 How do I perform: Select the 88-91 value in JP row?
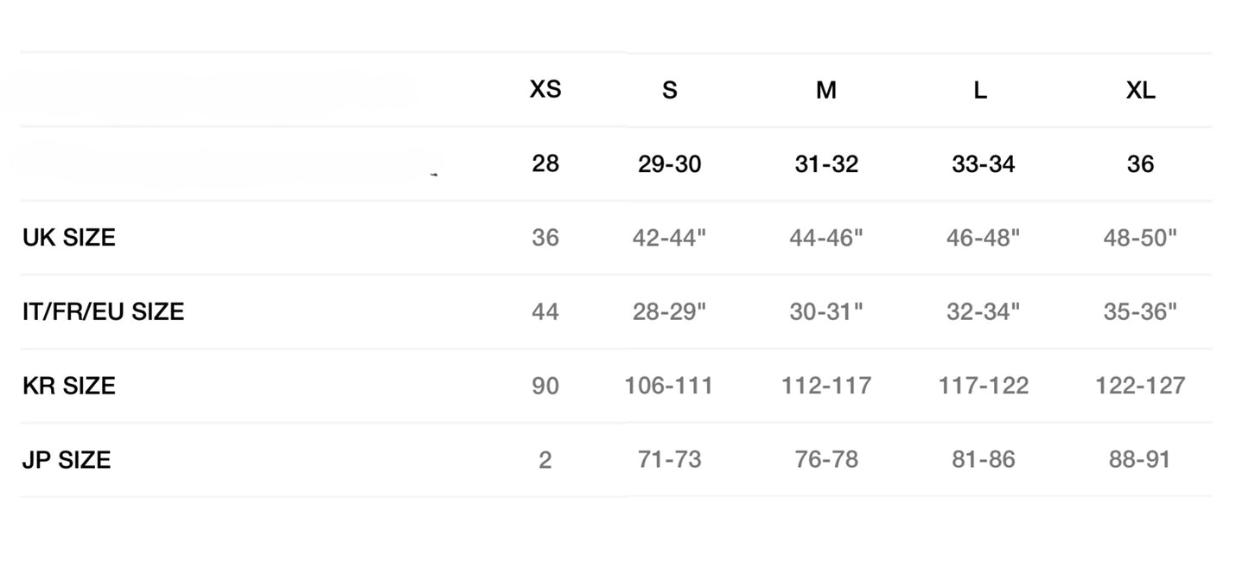[1140, 460]
